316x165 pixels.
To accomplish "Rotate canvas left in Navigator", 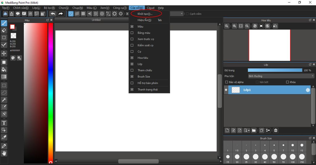I will pyautogui.click(x=255, y=26).
